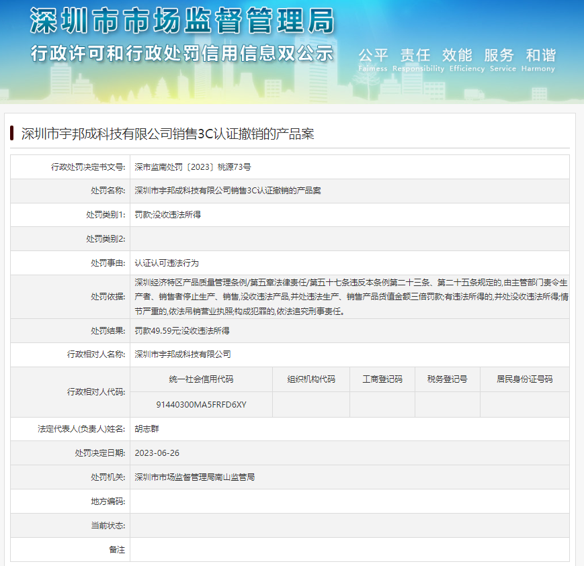Click the 行政许可和行政处罚信用信息双公示 banner subtitle
This screenshot has width=584, height=566.
click(x=182, y=54)
